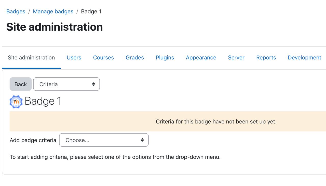Open the Criteria dropdown arrows
The width and height of the screenshot is (326, 186).
tap(93, 84)
